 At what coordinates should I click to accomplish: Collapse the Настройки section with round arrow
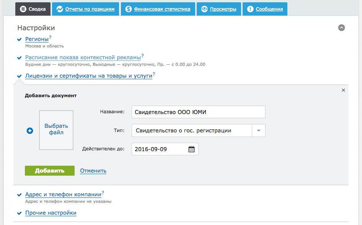pyautogui.click(x=341, y=28)
